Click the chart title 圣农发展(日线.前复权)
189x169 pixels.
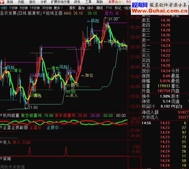[21, 13]
